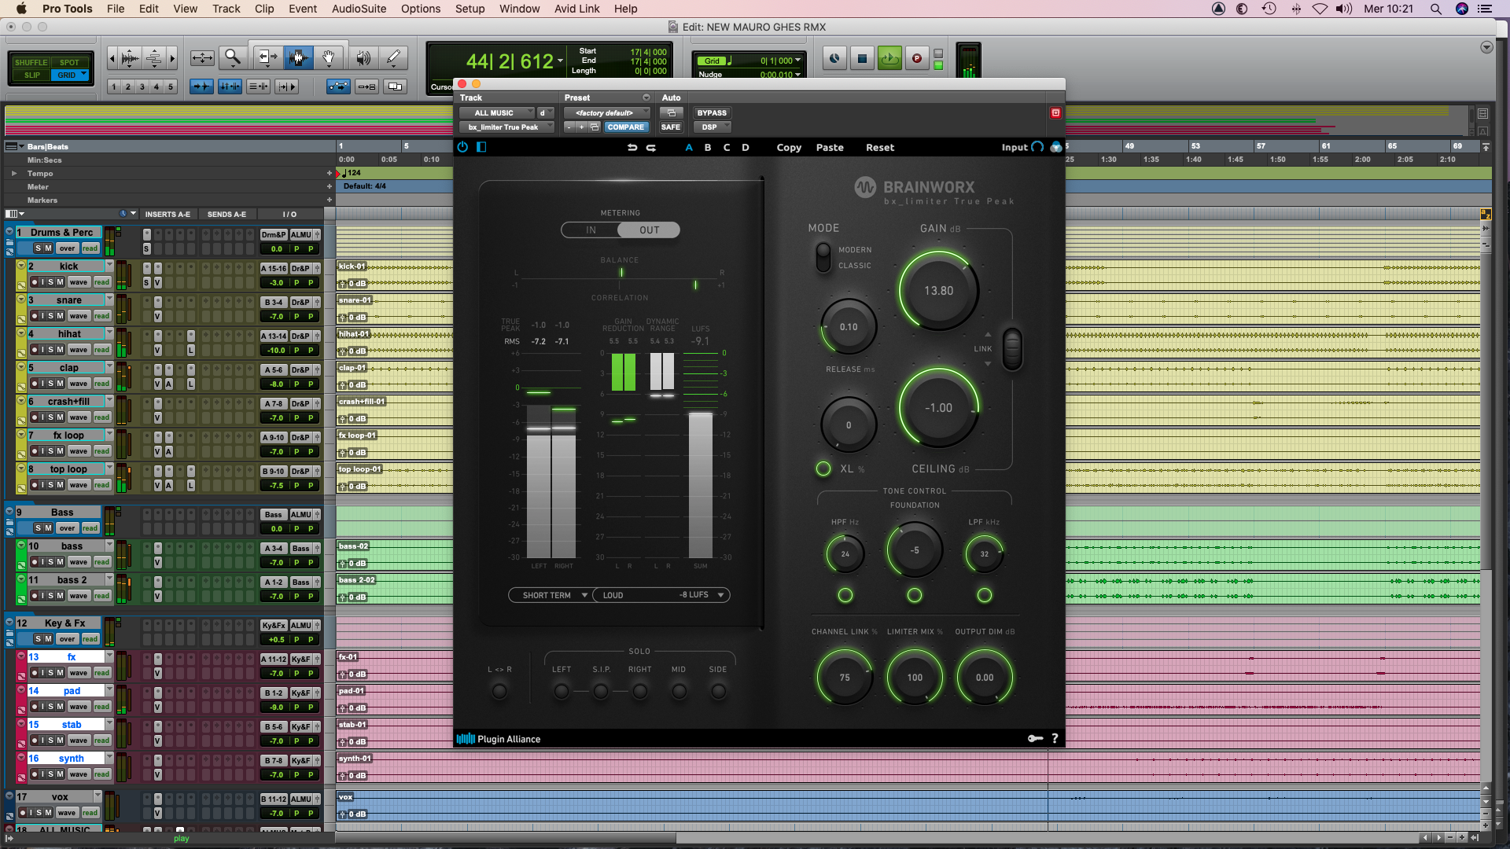This screenshot has height=849, width=1510.
Task: Click the Online clock transport button
Action: click(834, 58)
